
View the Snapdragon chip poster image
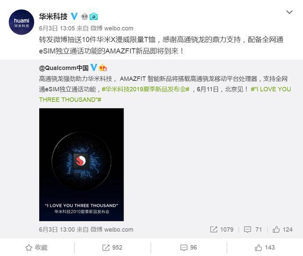81,165
